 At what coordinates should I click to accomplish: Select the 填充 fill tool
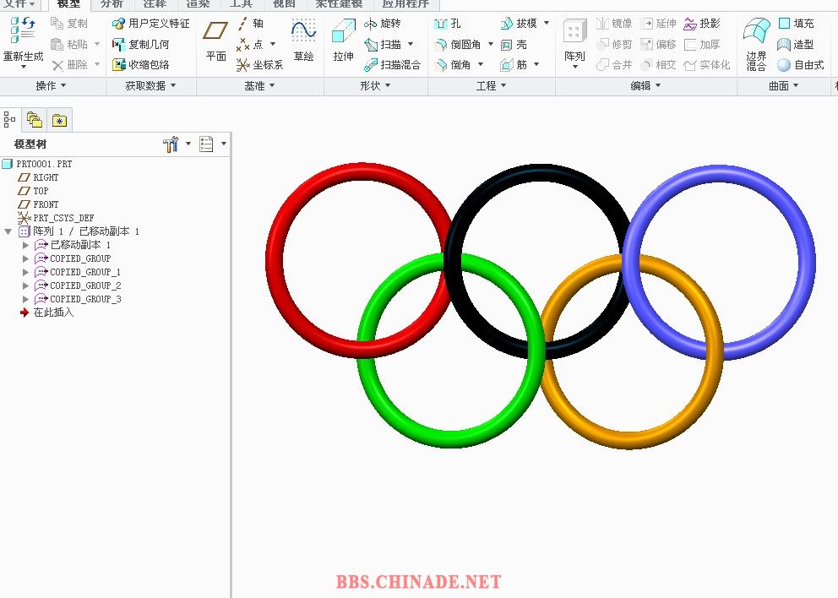[x=797, y=23]
